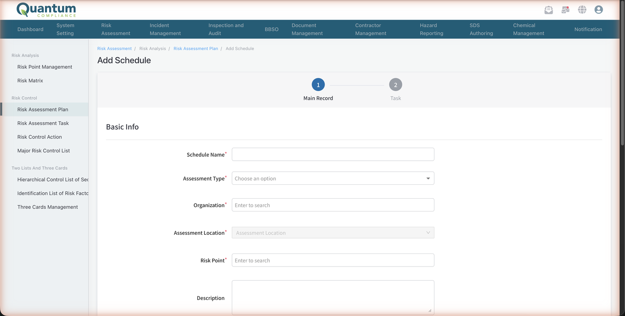Open Notification menu item
The image size is (625, 316).
click(x=588, y=29)
